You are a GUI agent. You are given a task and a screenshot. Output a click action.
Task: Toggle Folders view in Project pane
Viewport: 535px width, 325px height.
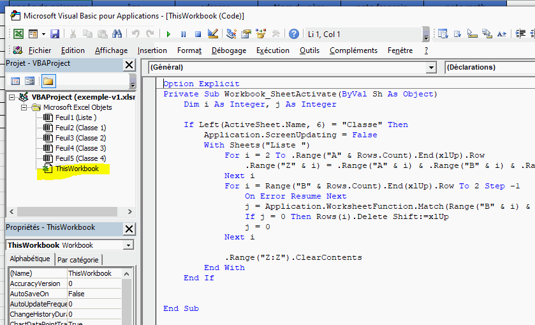[48, 81]
